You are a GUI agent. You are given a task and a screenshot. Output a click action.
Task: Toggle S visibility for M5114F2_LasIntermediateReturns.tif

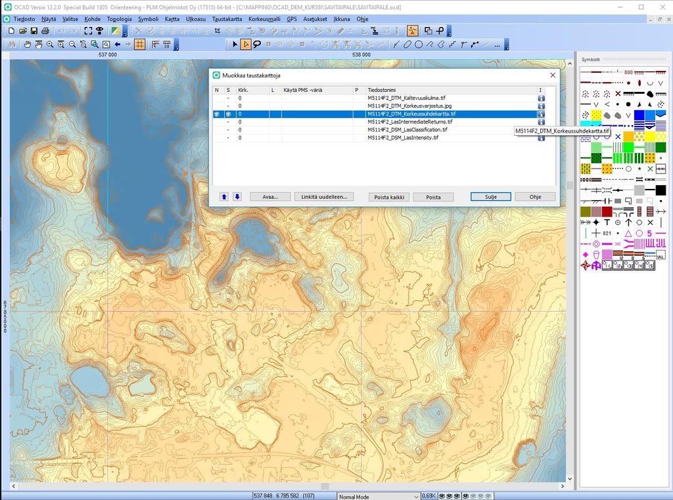pos(228,122)
